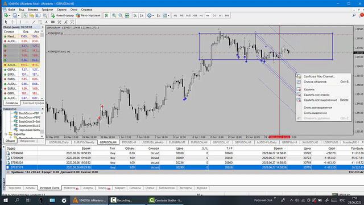Toggle Auto-trading (Авто-торговля) button
364x205 pixels.
click(x=88, y=15)
